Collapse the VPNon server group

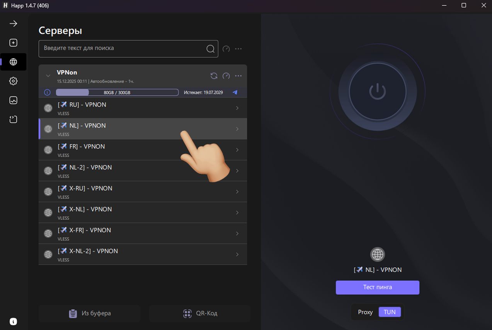pyautogui.click(x=48, y=76)
